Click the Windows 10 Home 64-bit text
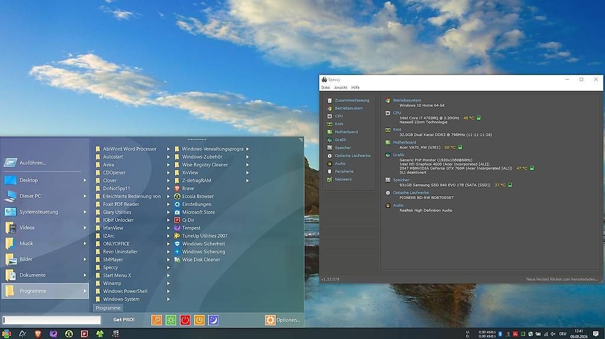This screenshot has height=339, width=605. 422,105
